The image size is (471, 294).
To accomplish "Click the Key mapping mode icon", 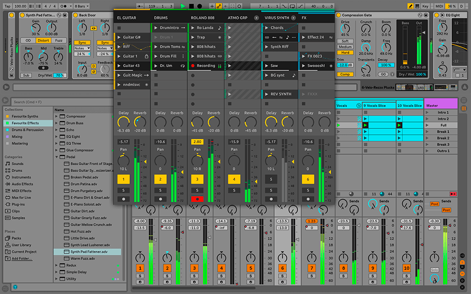I will click(x=426, y=6).
